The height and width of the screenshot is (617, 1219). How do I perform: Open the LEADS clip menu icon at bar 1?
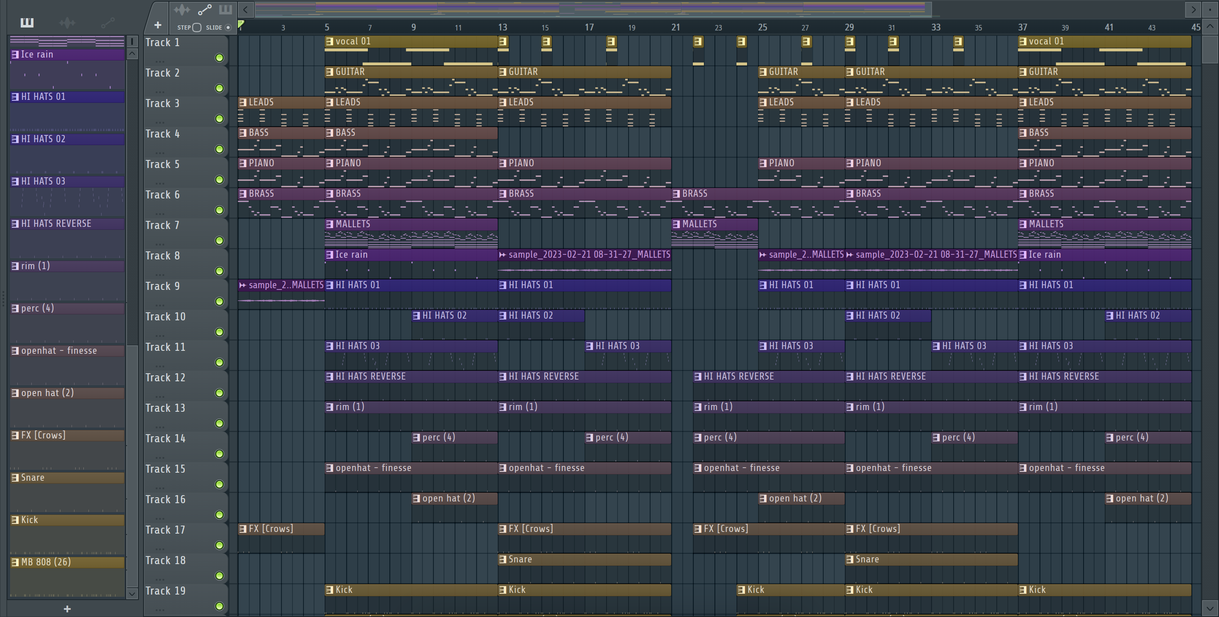pyautogui.click(x=243, y=102)
